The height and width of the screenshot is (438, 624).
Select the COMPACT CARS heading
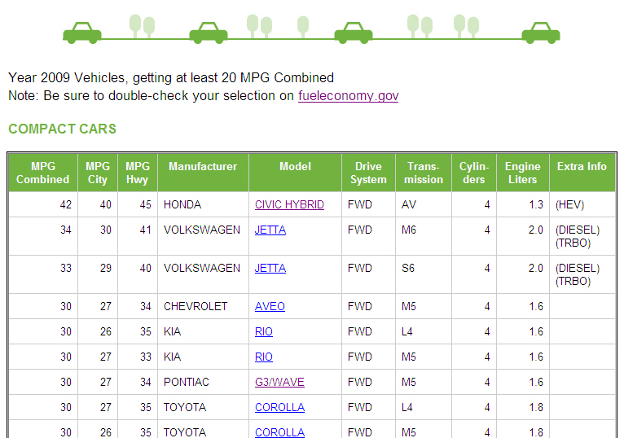(x=62, y=129)
